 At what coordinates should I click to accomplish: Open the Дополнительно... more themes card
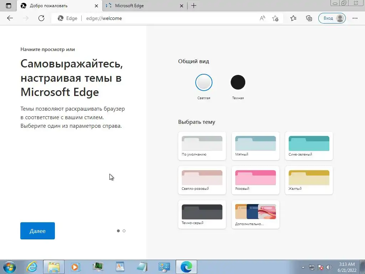pyautogui.click(x=255, y=214)
